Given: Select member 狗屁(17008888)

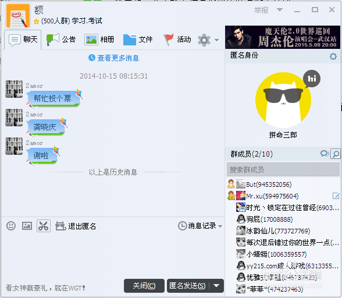Looking at the screenshot, I should (283, 219).
